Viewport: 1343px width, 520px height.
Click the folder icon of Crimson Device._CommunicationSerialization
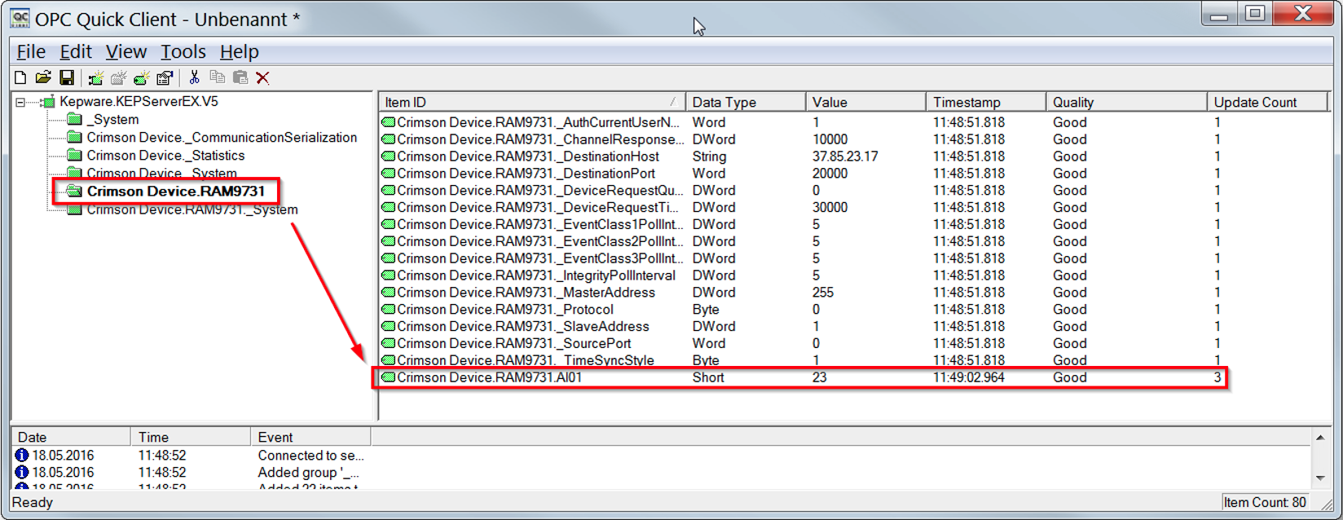[x=75, y=138]
